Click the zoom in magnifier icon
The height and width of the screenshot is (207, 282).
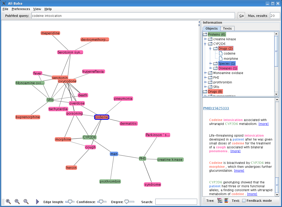[8, 202]
